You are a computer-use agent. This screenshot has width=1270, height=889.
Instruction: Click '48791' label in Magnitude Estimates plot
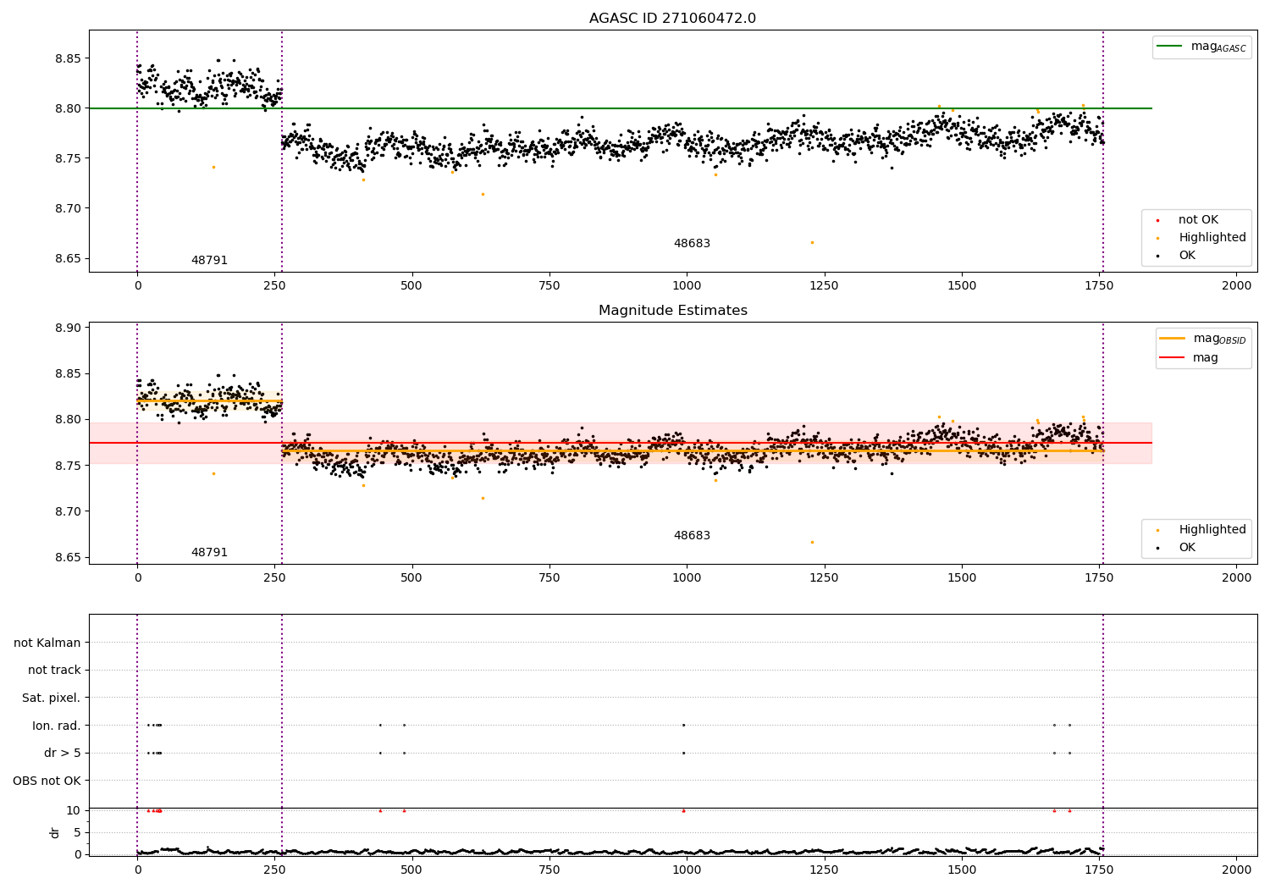209,553
